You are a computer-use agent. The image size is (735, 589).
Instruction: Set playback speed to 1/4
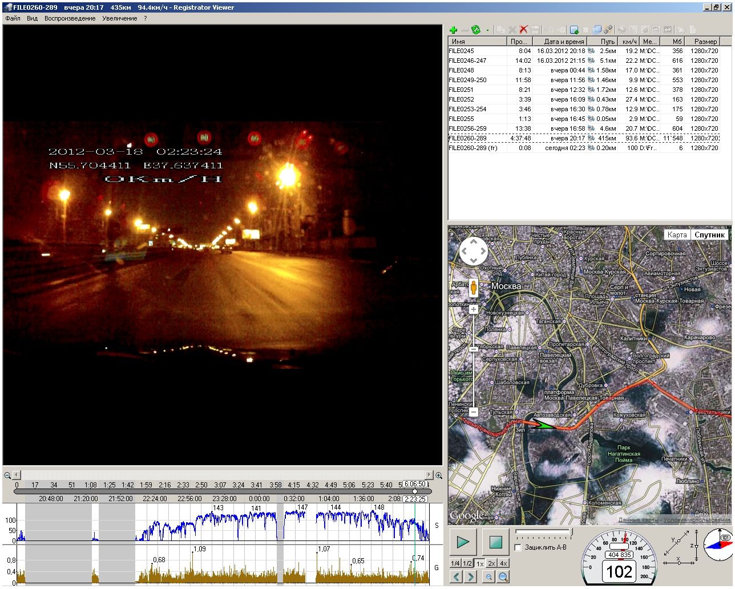point(455,563)
